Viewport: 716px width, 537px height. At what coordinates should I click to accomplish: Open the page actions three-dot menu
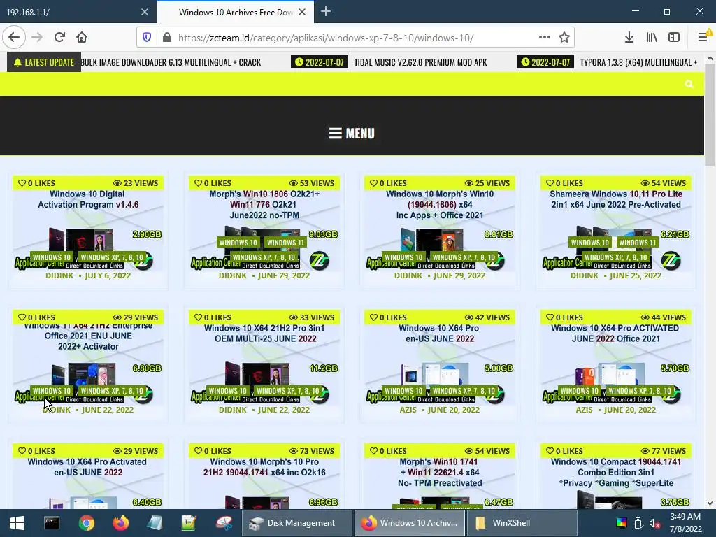coord(544,38)
